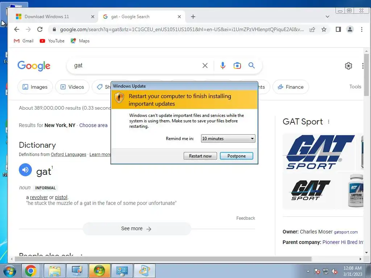The width and height of the screenshot is (371, 278).
Task: Click Restart now in Windows Update
Action: click(x=200, y=156)
